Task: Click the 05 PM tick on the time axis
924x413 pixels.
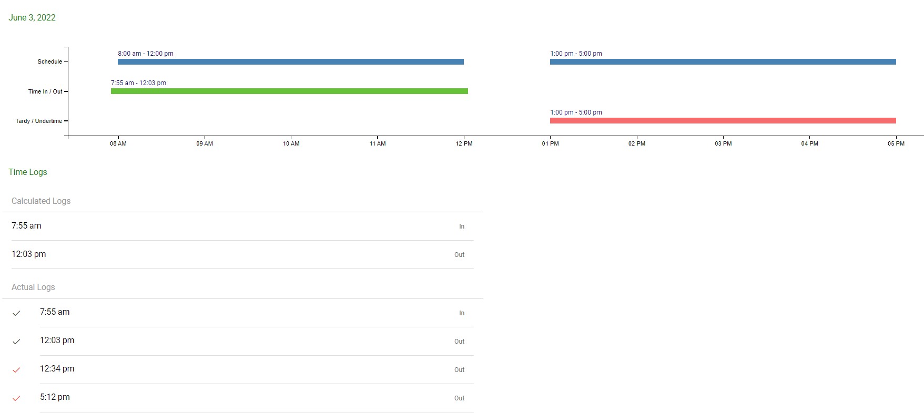Action: (896, 143)
